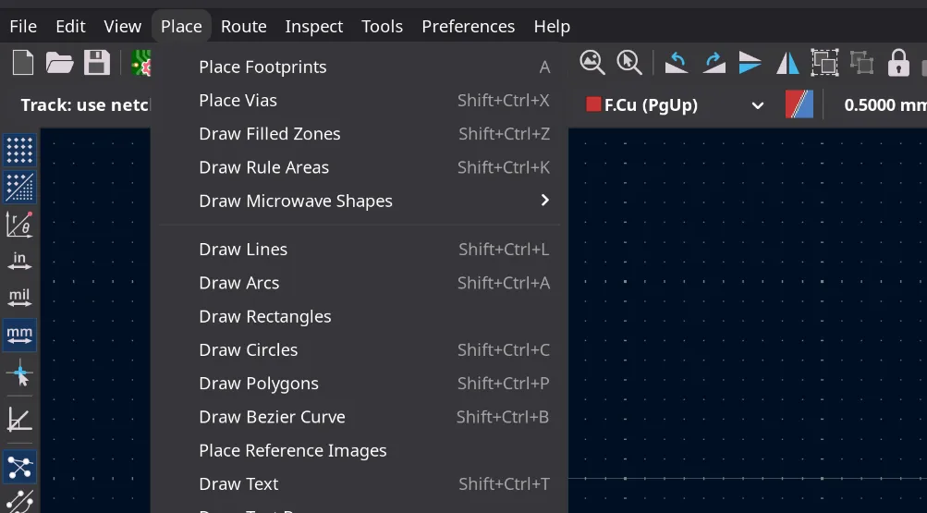Open the Route menu
This screenshot has height=513, width=927.
[244, 27]
